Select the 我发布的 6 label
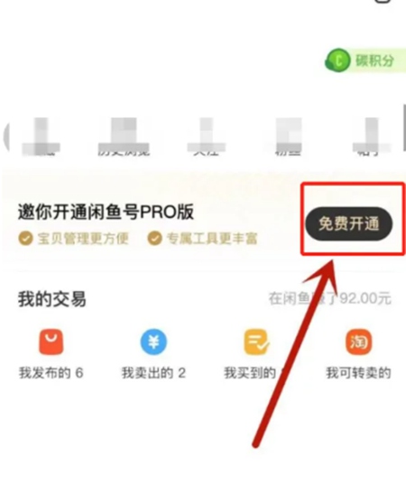The height and width of the screenshot is (492, 406). 51,373
